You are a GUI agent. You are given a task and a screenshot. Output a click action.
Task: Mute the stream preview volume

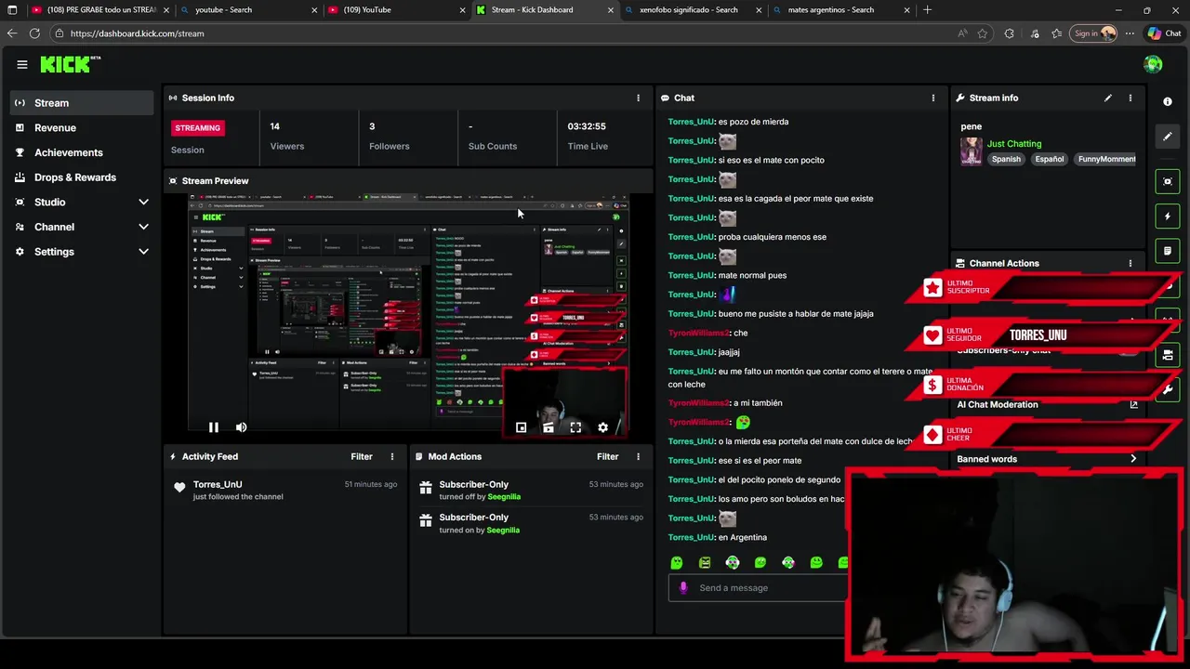[241, 427]
